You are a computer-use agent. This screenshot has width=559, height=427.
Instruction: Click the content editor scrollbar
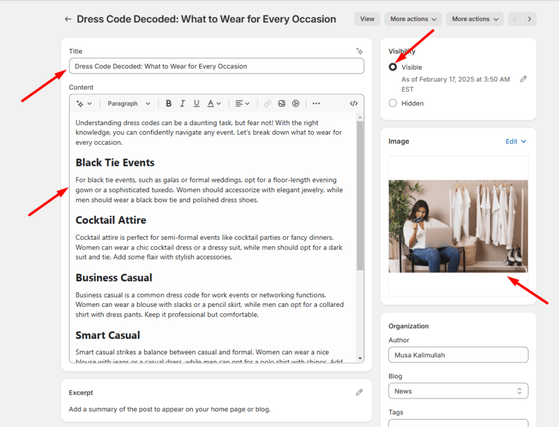pos(360,195)
